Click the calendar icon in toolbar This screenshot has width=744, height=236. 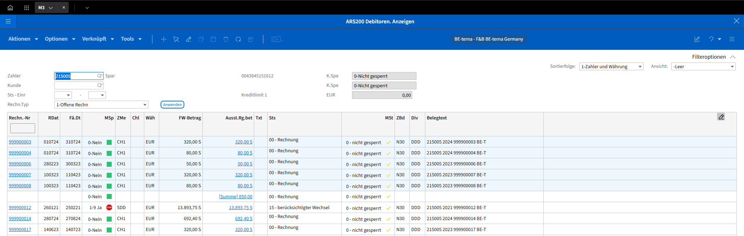[251, 39]
